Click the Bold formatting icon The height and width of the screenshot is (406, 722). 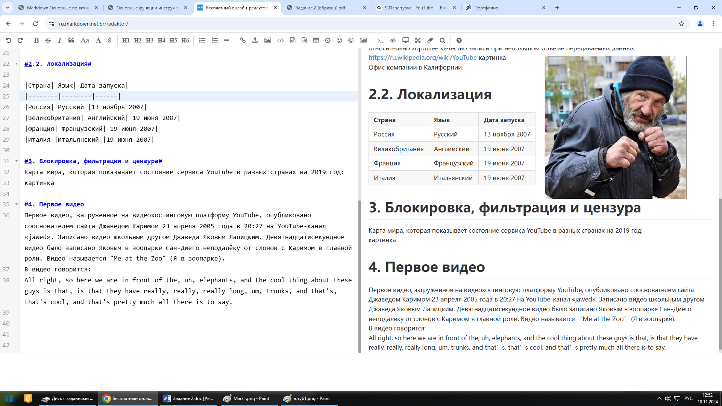36,40
